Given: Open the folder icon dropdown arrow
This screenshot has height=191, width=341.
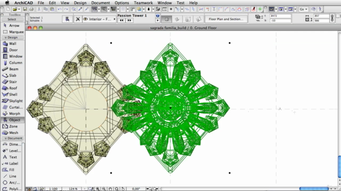Looking at the screenshot, I should coord(19,10).
